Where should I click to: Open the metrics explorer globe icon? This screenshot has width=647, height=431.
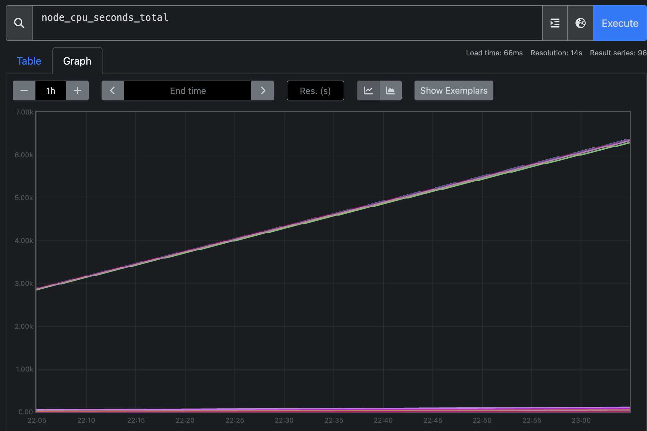(580, 23)
